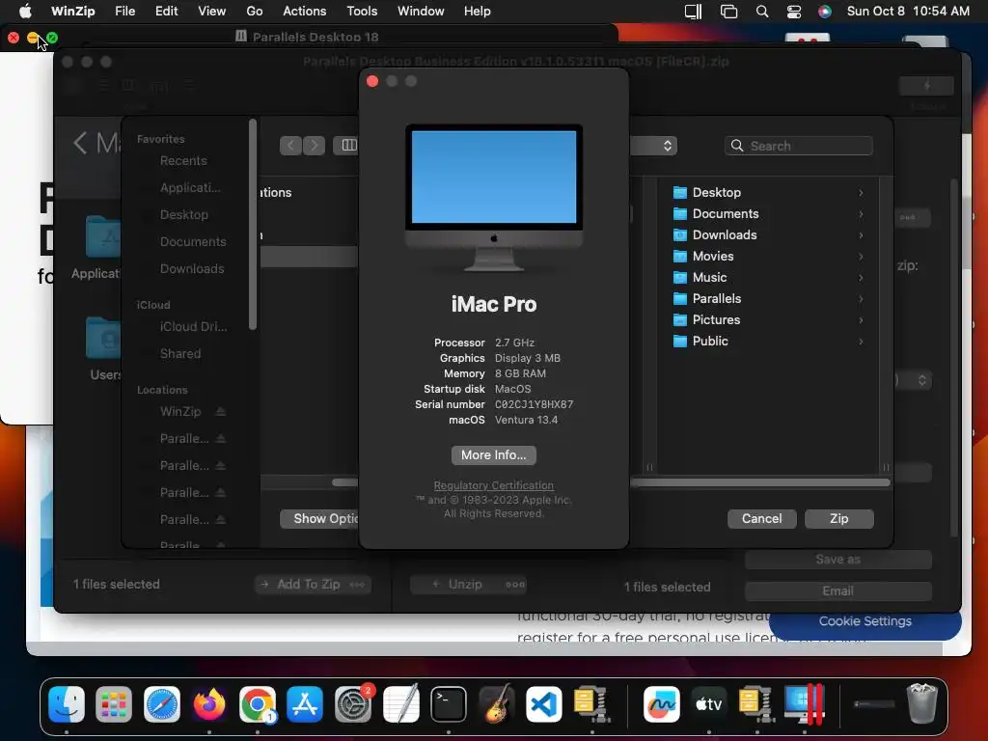Click WinZip dock icon beside Apple TV
Image resolution: width=988 pixels, height=741 pixels.
point(756,703)
